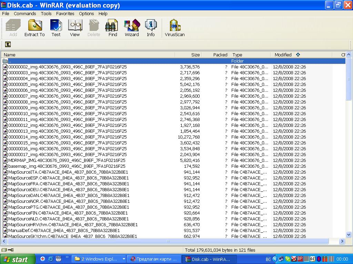Image resolution: width=353 pixels, height=264 pixels.
Task: Sort files by Modified column header
Action: tap(283, 55)
